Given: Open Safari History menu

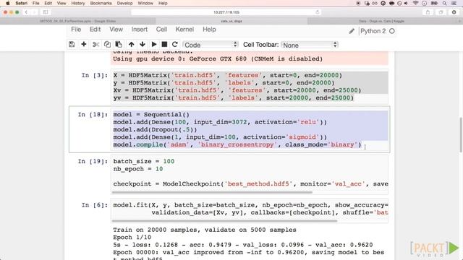Looking at the screenshot, I should click(x=78, y=3).
